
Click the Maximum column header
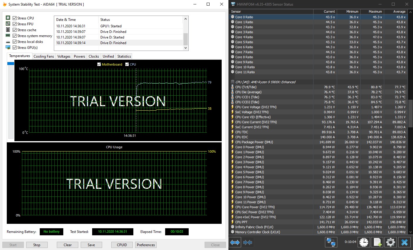(x=372, y=11)
